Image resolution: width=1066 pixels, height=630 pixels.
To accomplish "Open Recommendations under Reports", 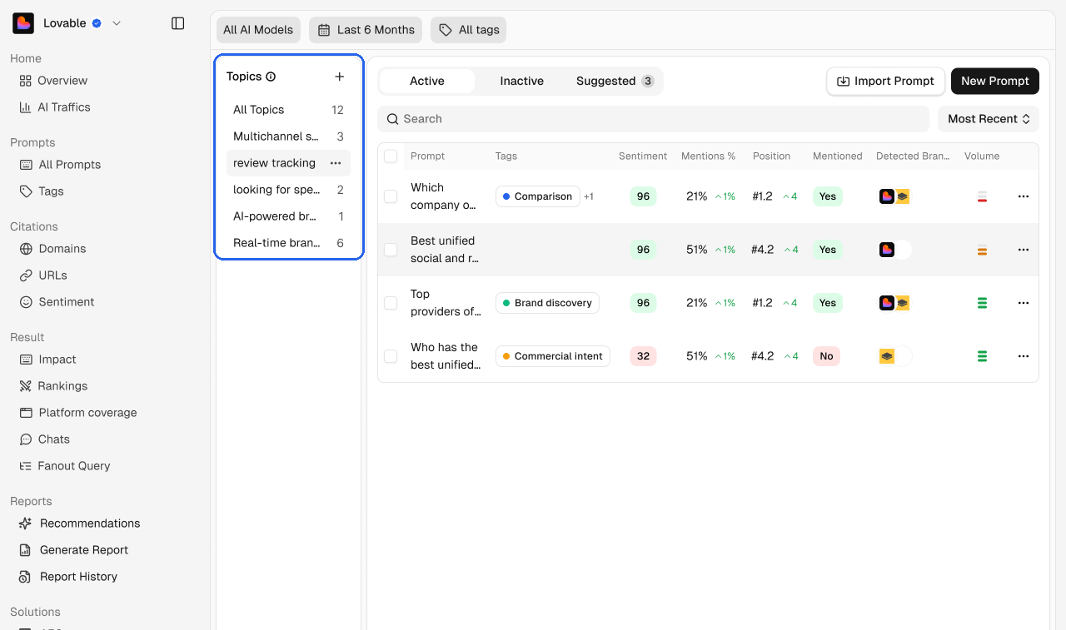I will tap(79, 523).
